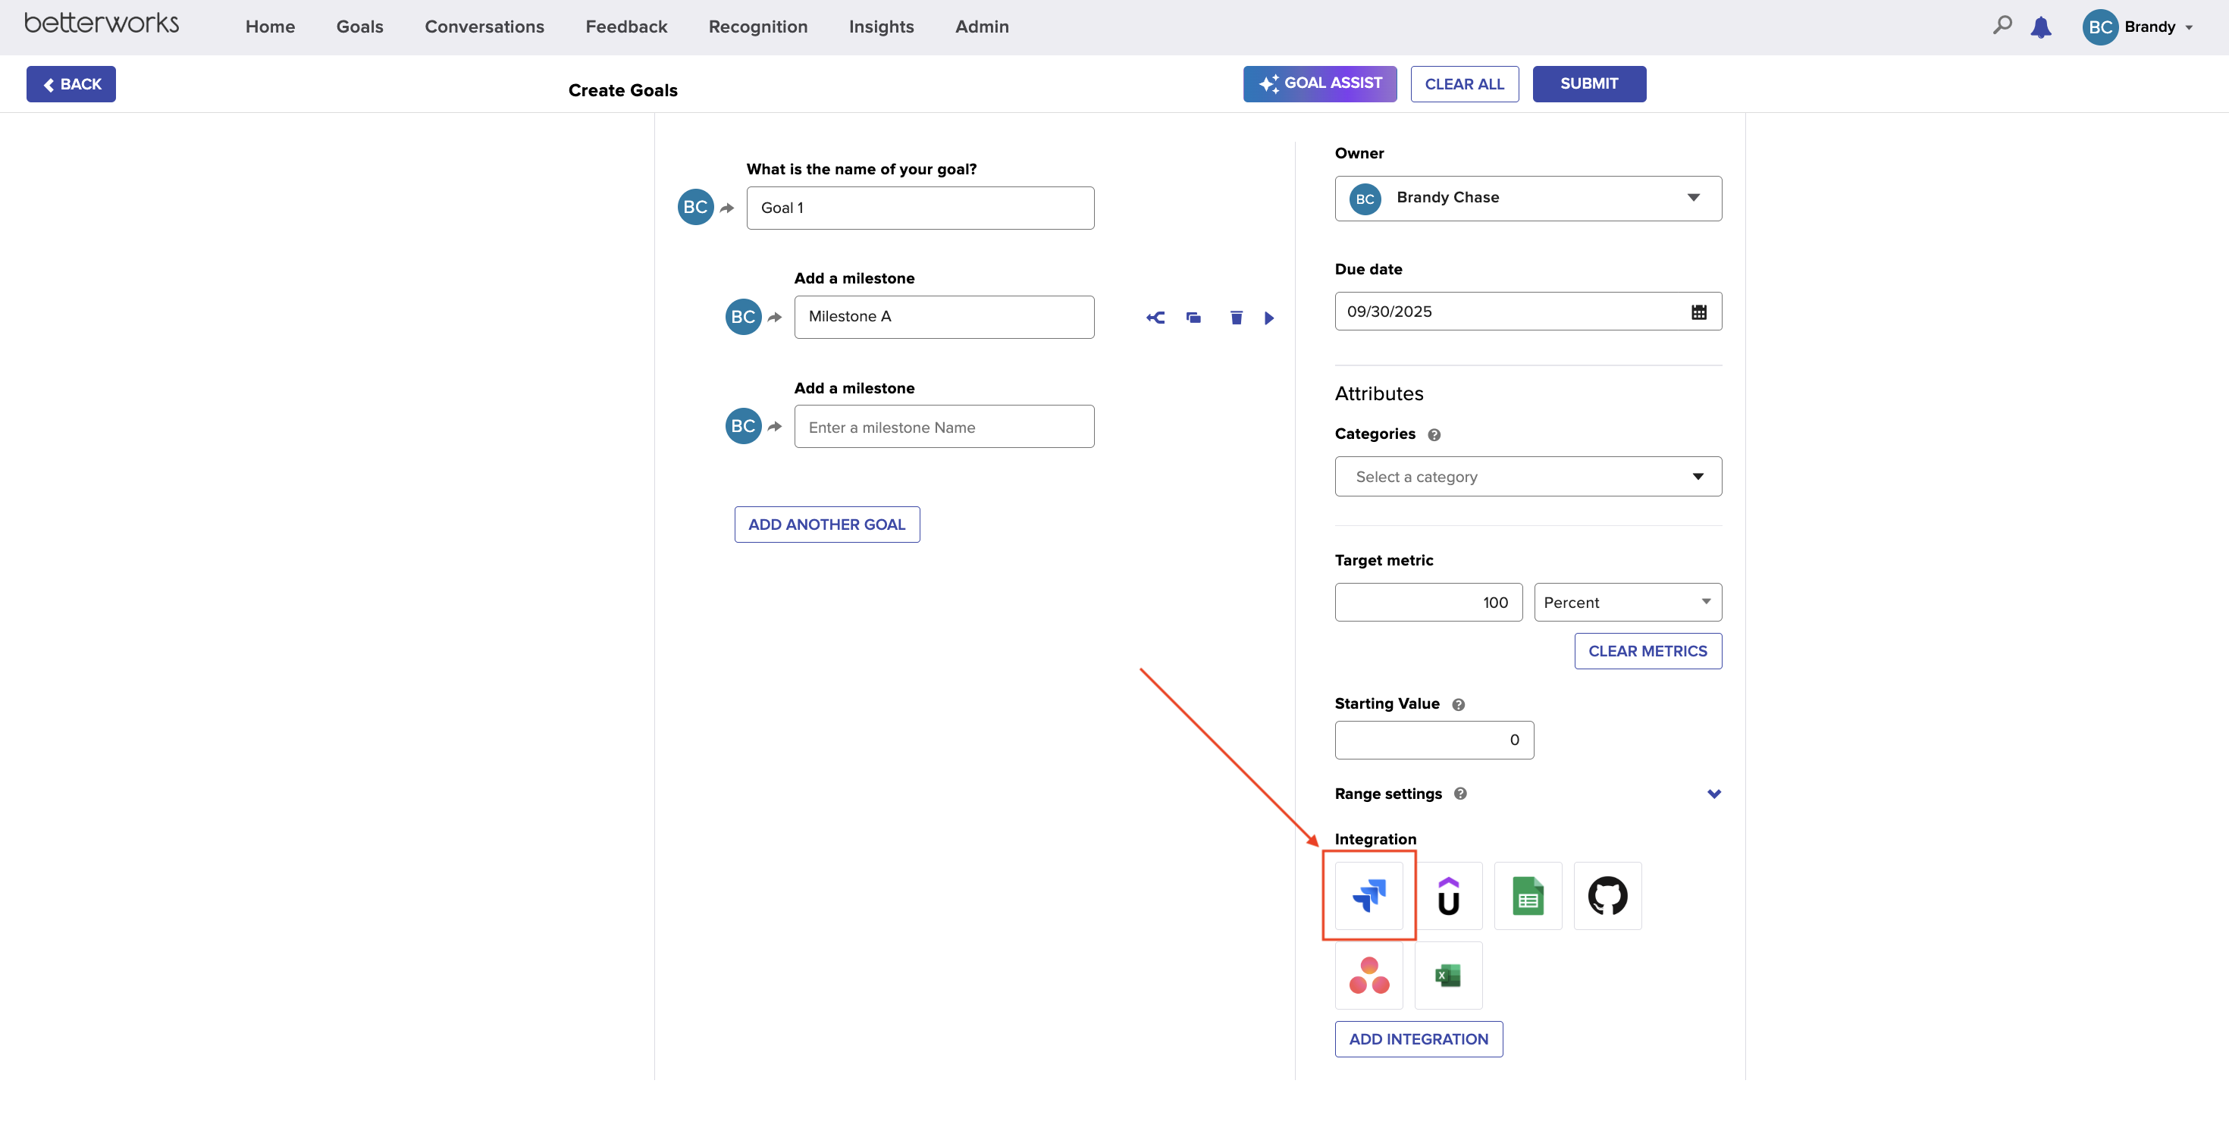
Task: Select the Jira integration icon
Action: [1369, 895]
